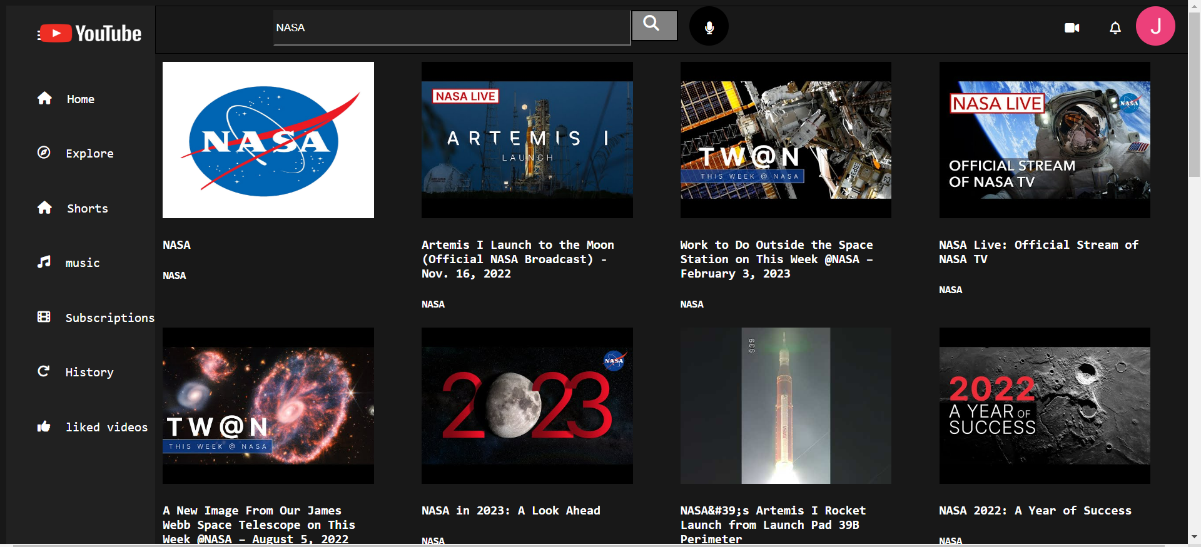Open Subscriptions in sidebar
This screenshot has width=1201, height=547.
[x=110, y=318]
